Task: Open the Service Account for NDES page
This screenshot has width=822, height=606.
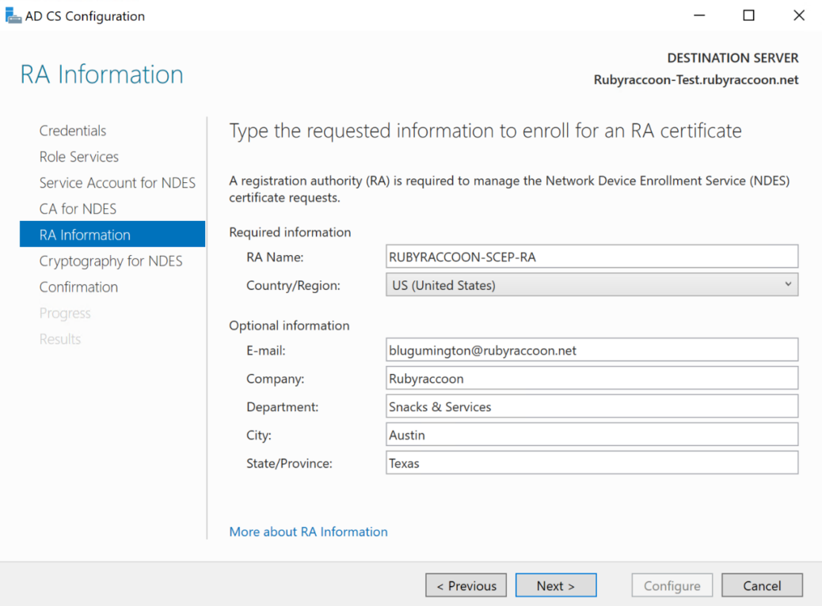Action: tap(117, 182)
